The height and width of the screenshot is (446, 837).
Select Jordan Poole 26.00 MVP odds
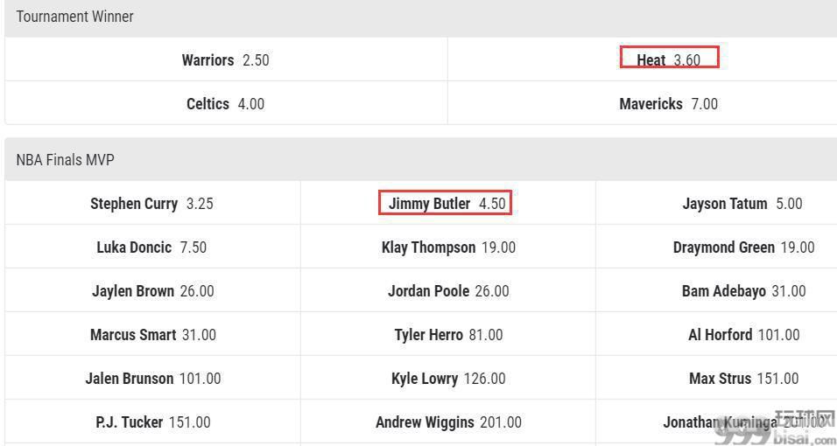coord(448,290)
